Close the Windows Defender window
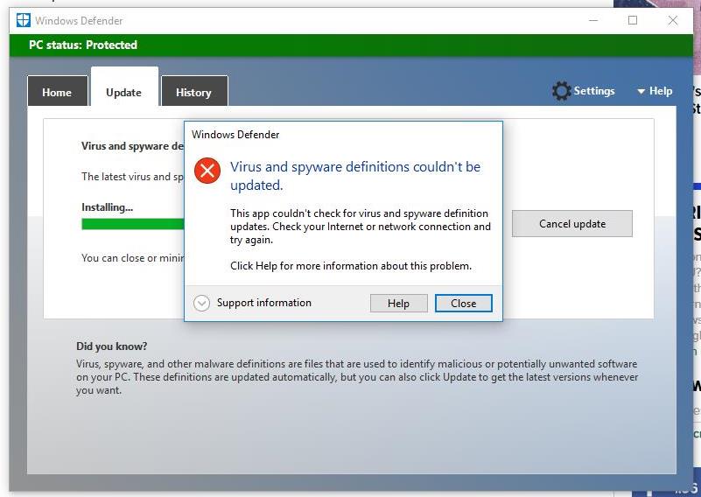 pos(673,20)
